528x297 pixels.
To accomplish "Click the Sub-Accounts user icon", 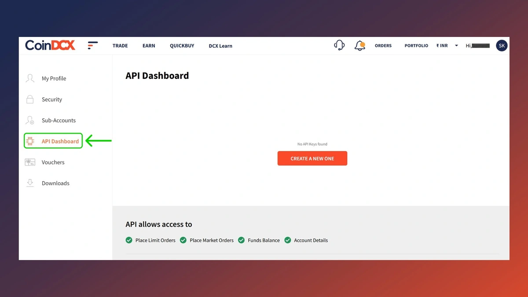I will tap(30, 120).
